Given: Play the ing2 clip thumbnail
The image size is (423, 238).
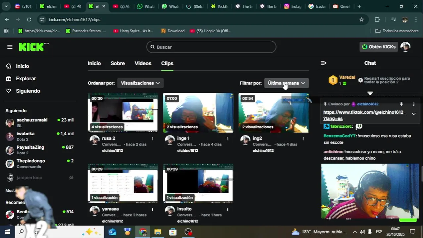Looking at the screenshot, I should click(x=273, y=113).
